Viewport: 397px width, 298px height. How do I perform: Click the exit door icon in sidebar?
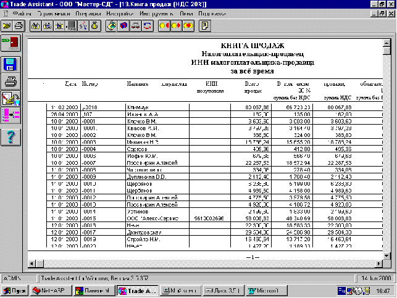(10, 43)
